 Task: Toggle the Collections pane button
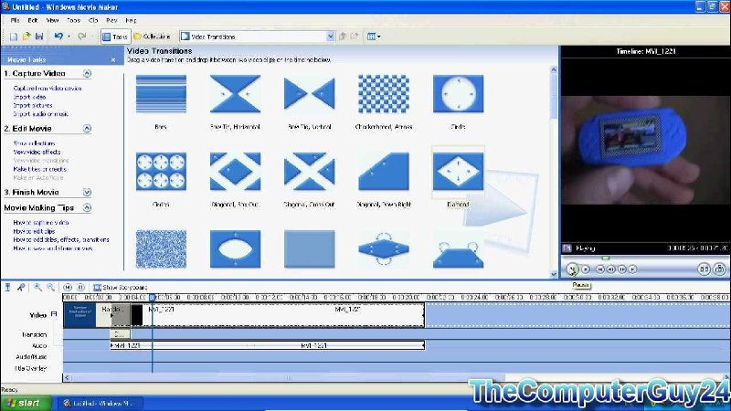click(152, 37)
